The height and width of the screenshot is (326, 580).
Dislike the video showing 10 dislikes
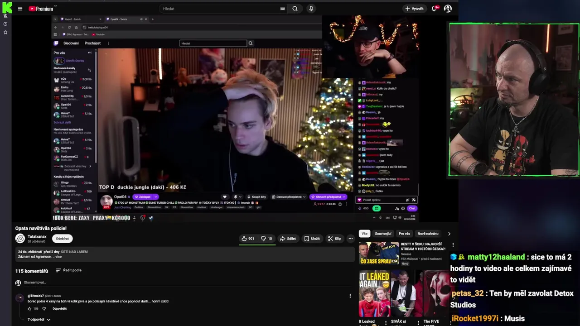(x=266, y=239)
